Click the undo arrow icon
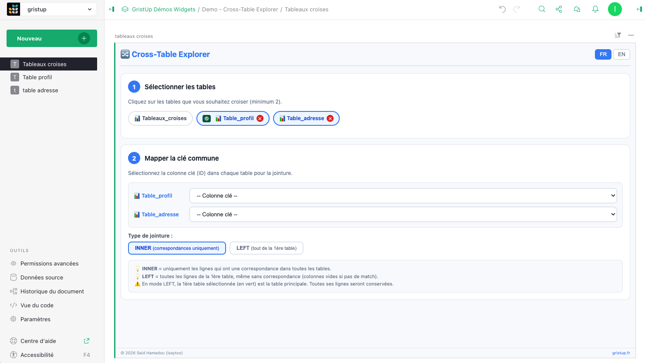 502,9
